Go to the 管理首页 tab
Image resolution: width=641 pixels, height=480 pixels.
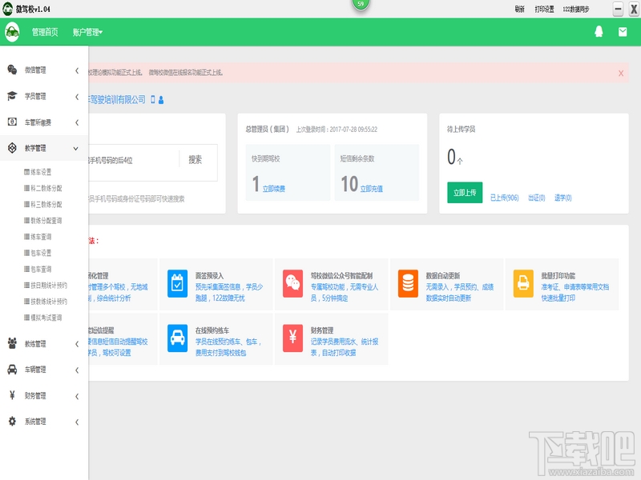pyautogui.click(x=45, y=32)
